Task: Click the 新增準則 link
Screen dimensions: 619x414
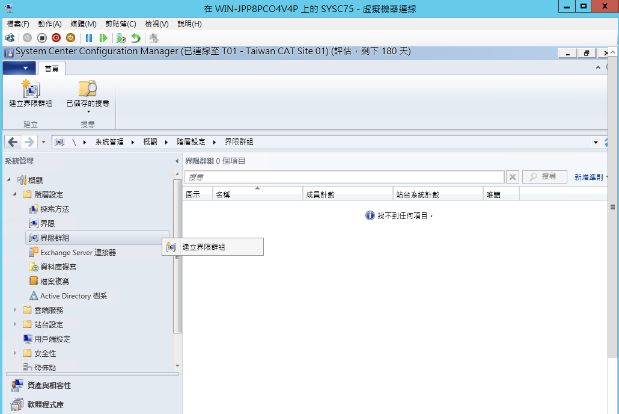Action: point(588,177)
